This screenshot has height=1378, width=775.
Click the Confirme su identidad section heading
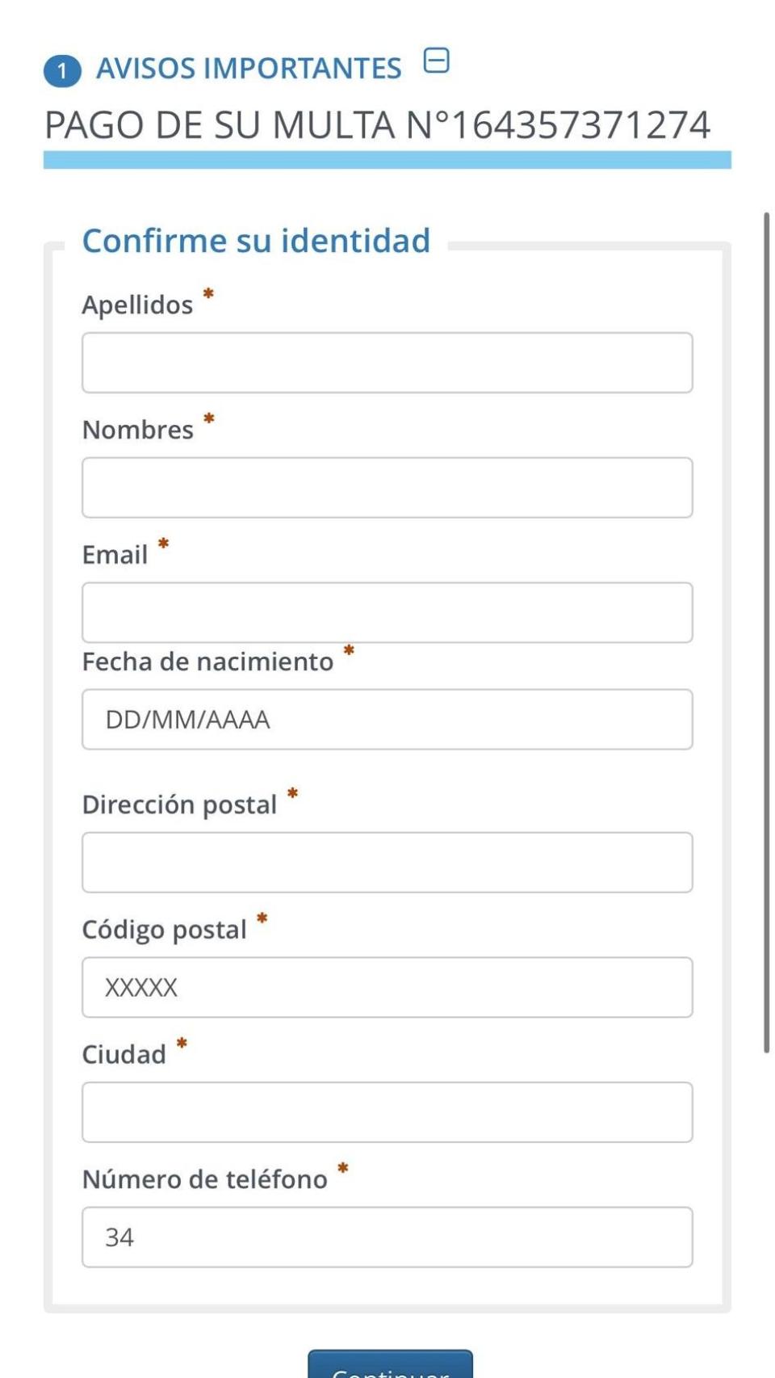[255, 240]
